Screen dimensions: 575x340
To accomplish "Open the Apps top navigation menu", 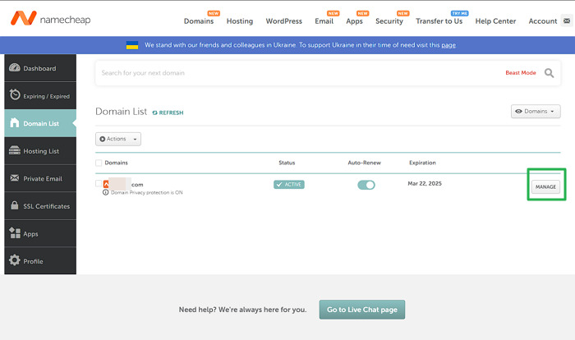I will tap(354, 21).
